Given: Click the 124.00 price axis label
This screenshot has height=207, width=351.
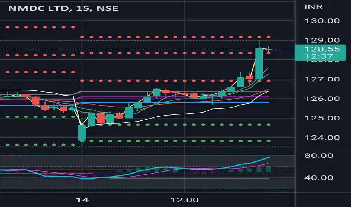Looking at the screenshot, I should tap(322, 137).
